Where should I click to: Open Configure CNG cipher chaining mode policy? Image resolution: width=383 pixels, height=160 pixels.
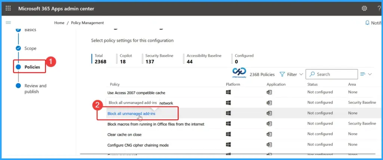tap(138, 145)
